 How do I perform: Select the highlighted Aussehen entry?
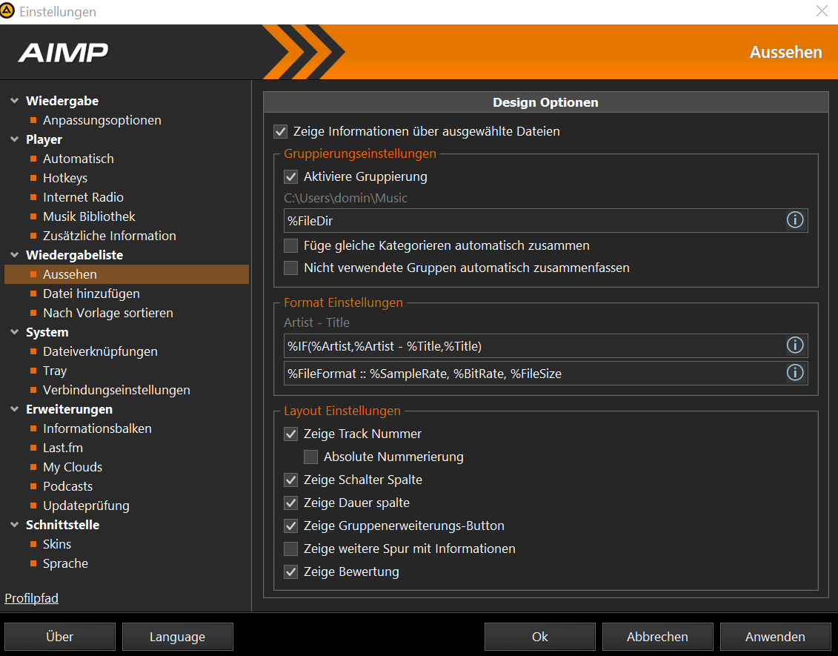click(x=127, y=274)
